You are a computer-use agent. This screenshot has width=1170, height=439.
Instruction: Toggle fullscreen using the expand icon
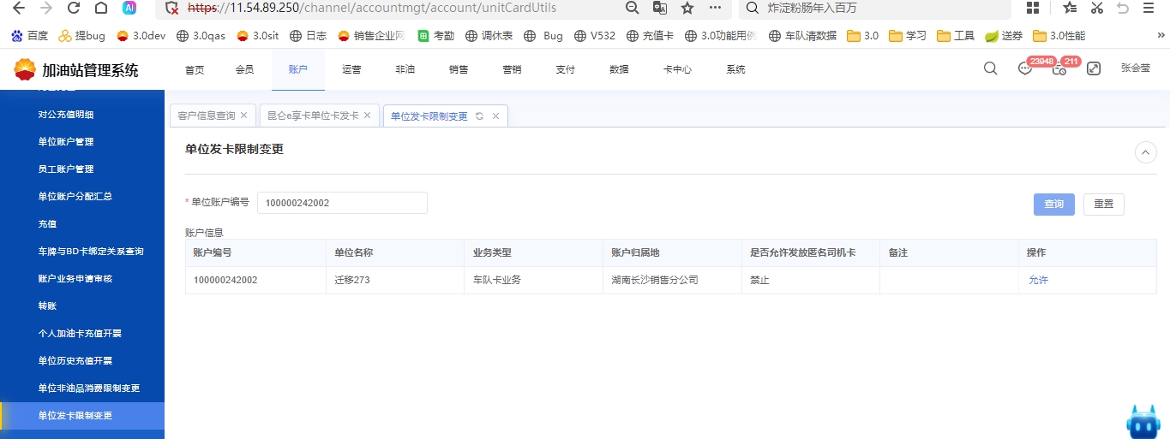click(x=1094, y=69)
